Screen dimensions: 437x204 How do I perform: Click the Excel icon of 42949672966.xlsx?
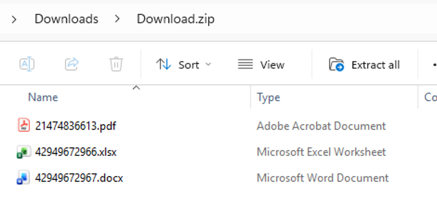point(24,152)
